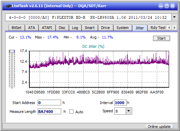The height and width of the screenshot is (131, 180).
Task: Maximize the LtnFlash window
Action: [x=167, y=6]
